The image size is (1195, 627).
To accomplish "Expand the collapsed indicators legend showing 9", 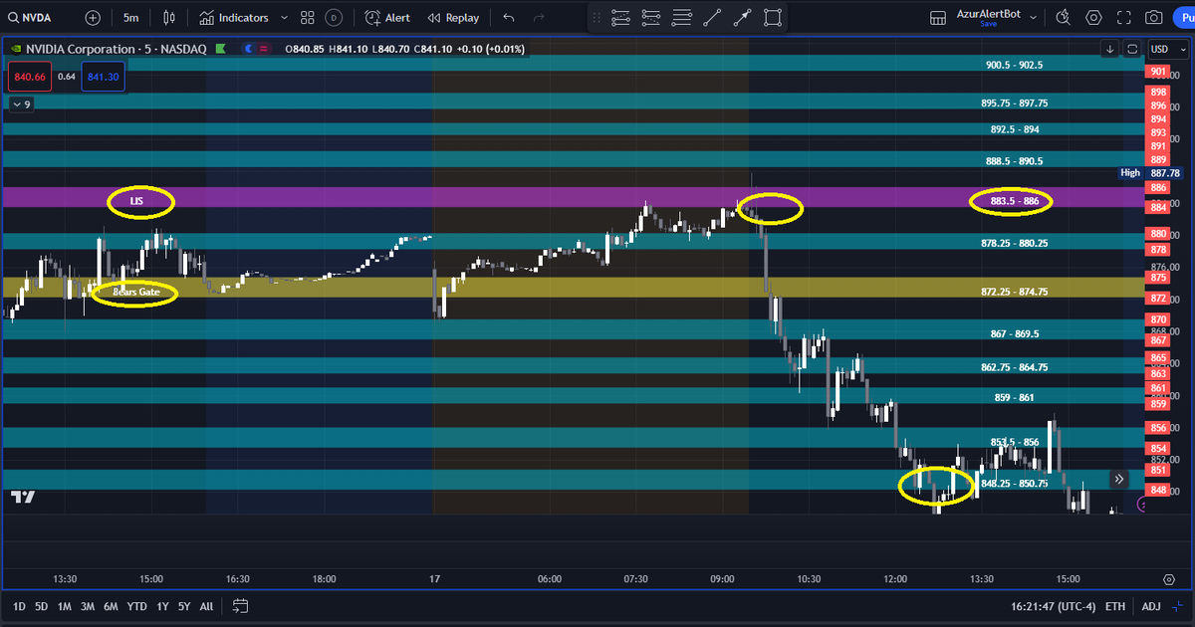I will [x=21, y=103].
